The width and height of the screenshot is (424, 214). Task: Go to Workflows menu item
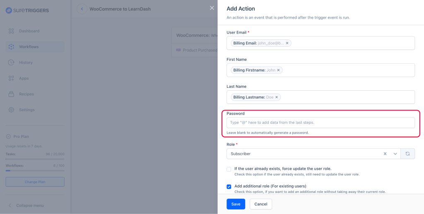pyautogui.click(x=35, y=47)
